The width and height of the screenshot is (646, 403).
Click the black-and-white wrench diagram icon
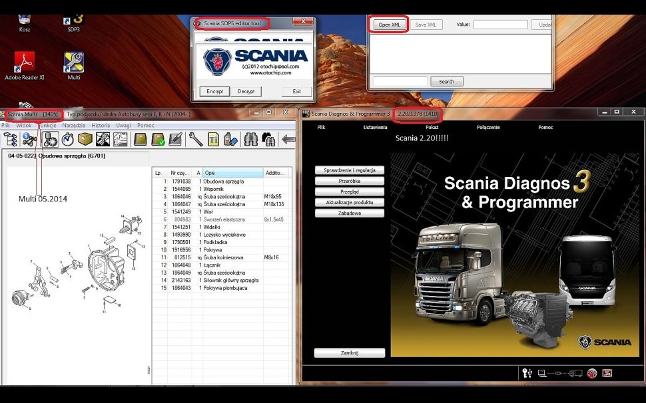coord(103,140)
